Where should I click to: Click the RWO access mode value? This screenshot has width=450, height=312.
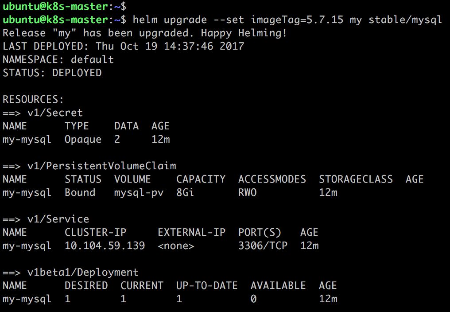[248, 192]
